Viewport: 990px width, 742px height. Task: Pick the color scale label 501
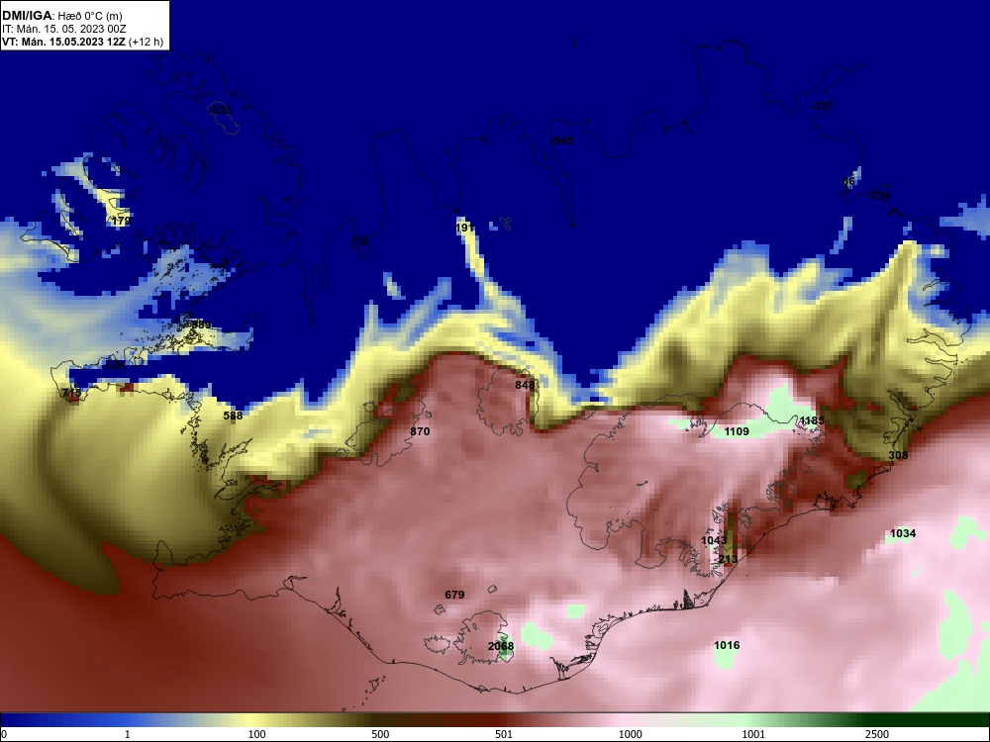[x=504, y=734]
